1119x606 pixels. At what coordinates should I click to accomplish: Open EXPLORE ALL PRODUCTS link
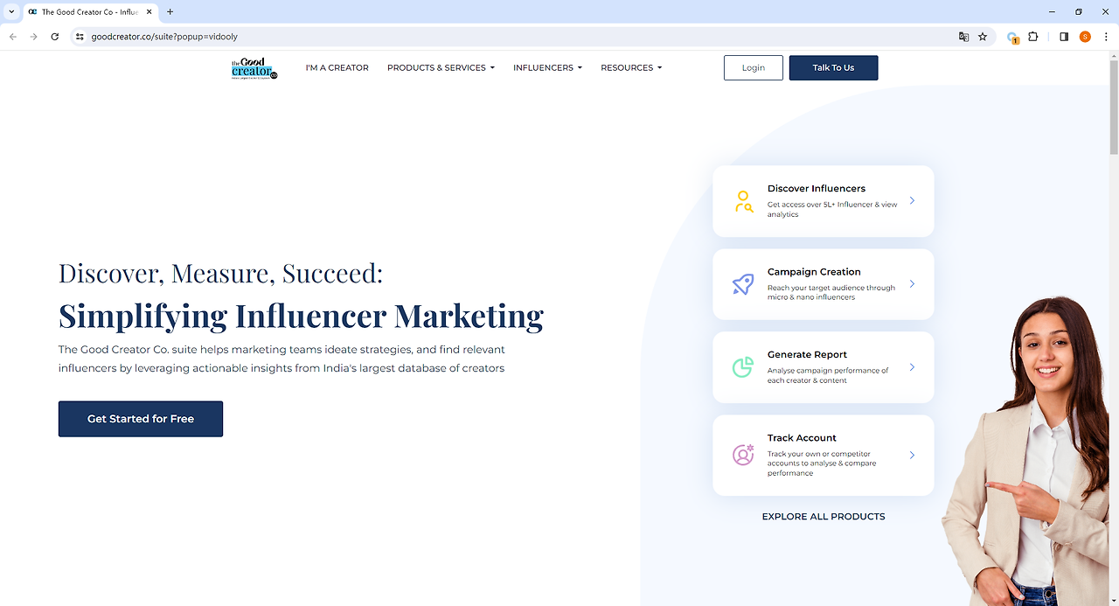tap(824, 517)
